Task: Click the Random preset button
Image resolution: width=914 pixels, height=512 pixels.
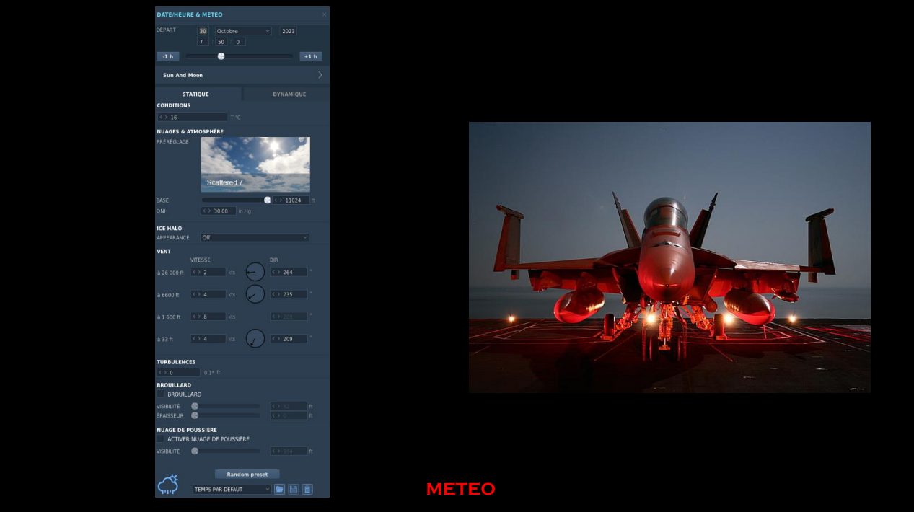Action: tap(247, 475)
